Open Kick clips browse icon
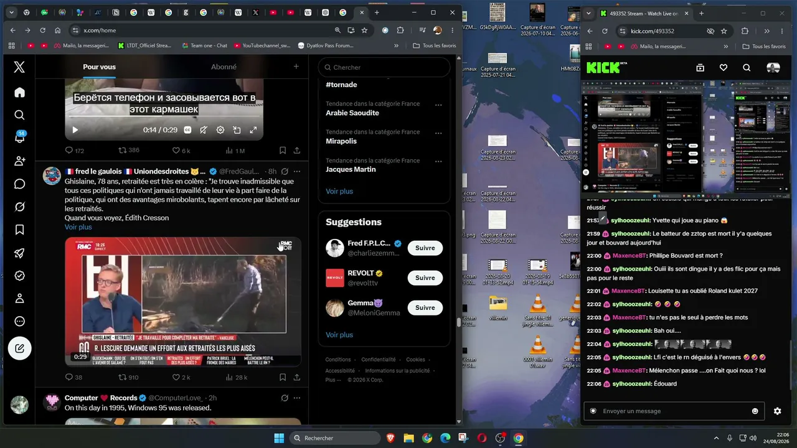The width and height of the screenshot is (797, 448). click(x=700, y=68)
